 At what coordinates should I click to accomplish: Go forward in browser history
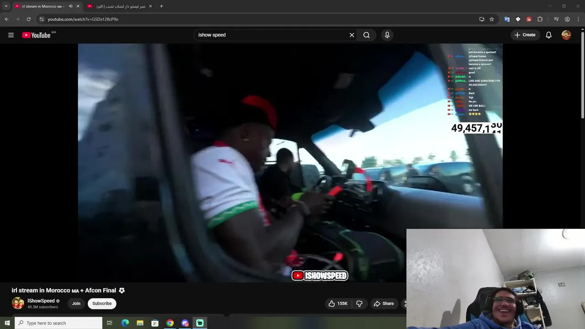coord(17,19)
